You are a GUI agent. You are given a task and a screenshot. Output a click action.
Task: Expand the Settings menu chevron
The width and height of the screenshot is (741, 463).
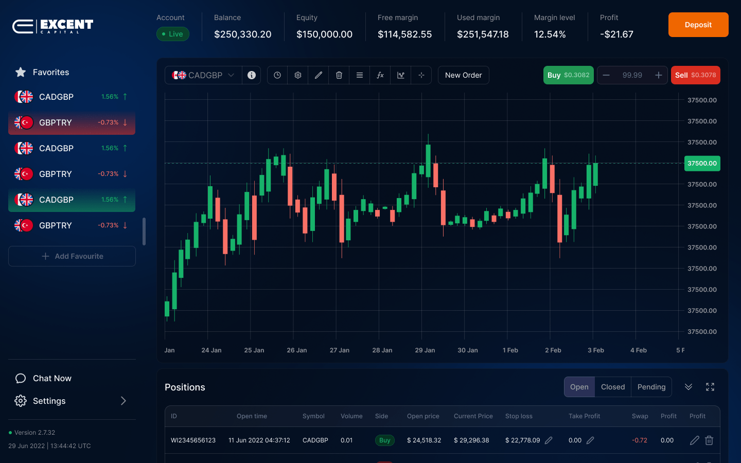coord(123,401)
